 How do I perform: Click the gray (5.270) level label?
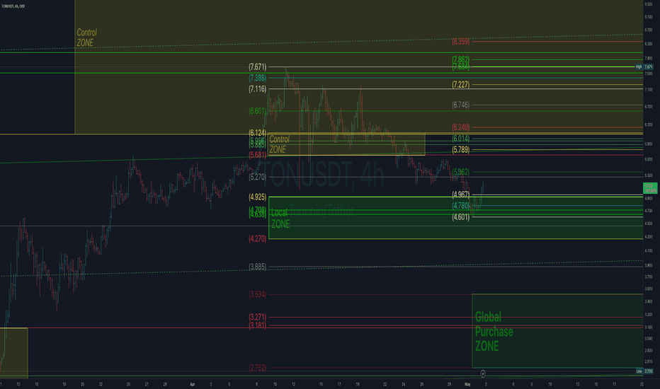pos(257,177)
